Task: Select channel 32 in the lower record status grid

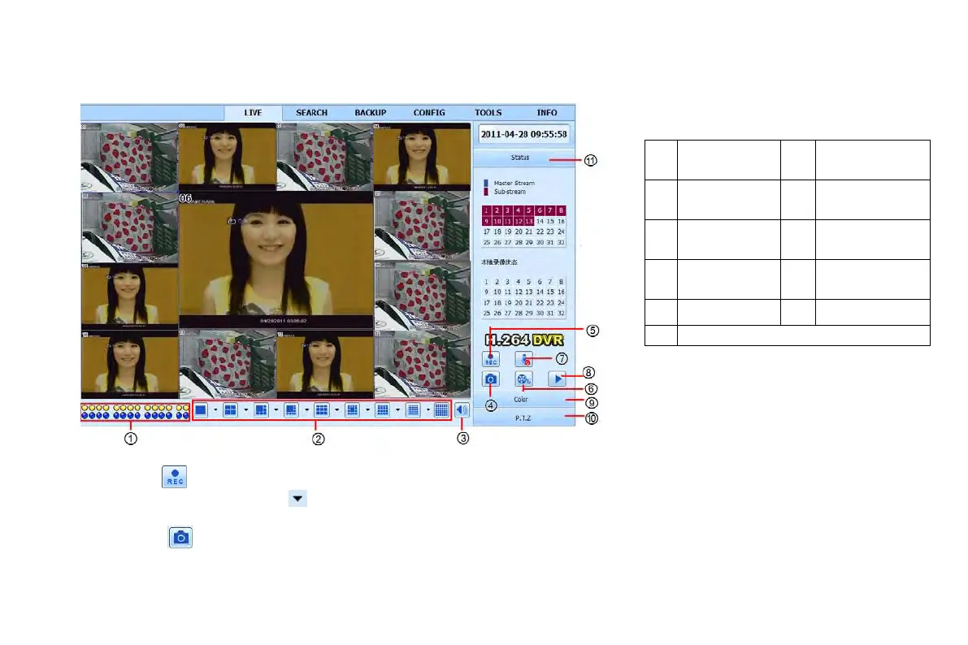Action: [561, 314]
